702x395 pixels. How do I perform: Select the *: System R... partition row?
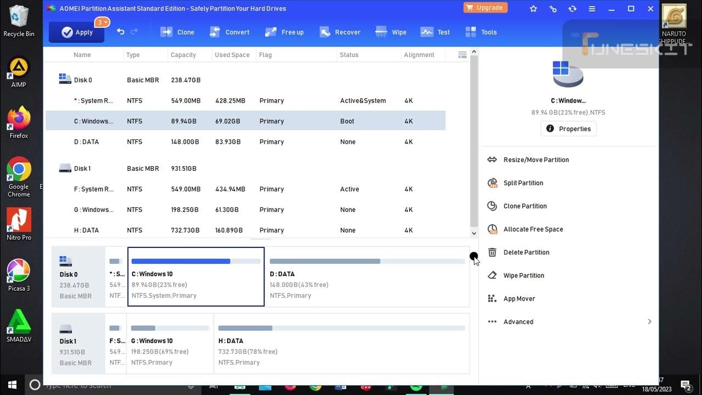[x=245, y=101]
